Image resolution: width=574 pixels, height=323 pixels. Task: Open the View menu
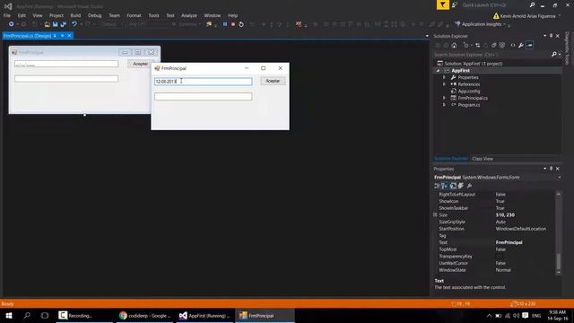(38, 15)
